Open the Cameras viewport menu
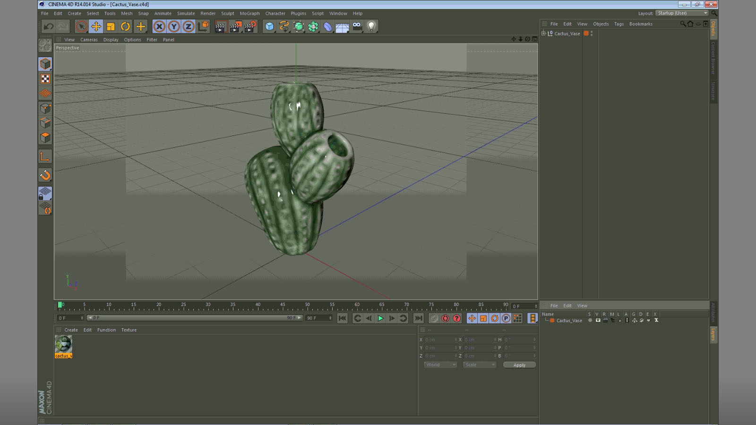Screen dimensions: 756x425 pyautogui.click(x=89, y=40)
